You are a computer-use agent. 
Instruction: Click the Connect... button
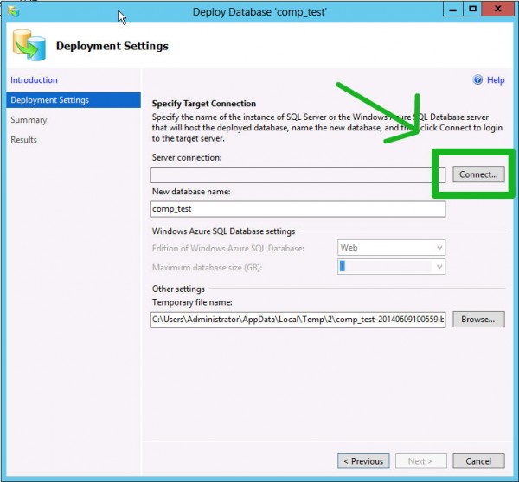coord(478,174)
